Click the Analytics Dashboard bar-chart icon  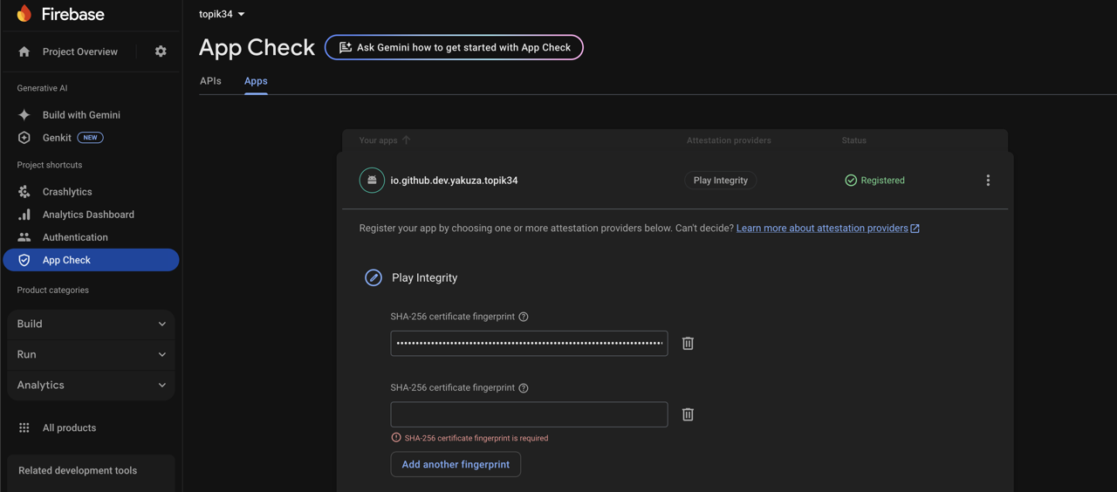click(x=24, y=215)
